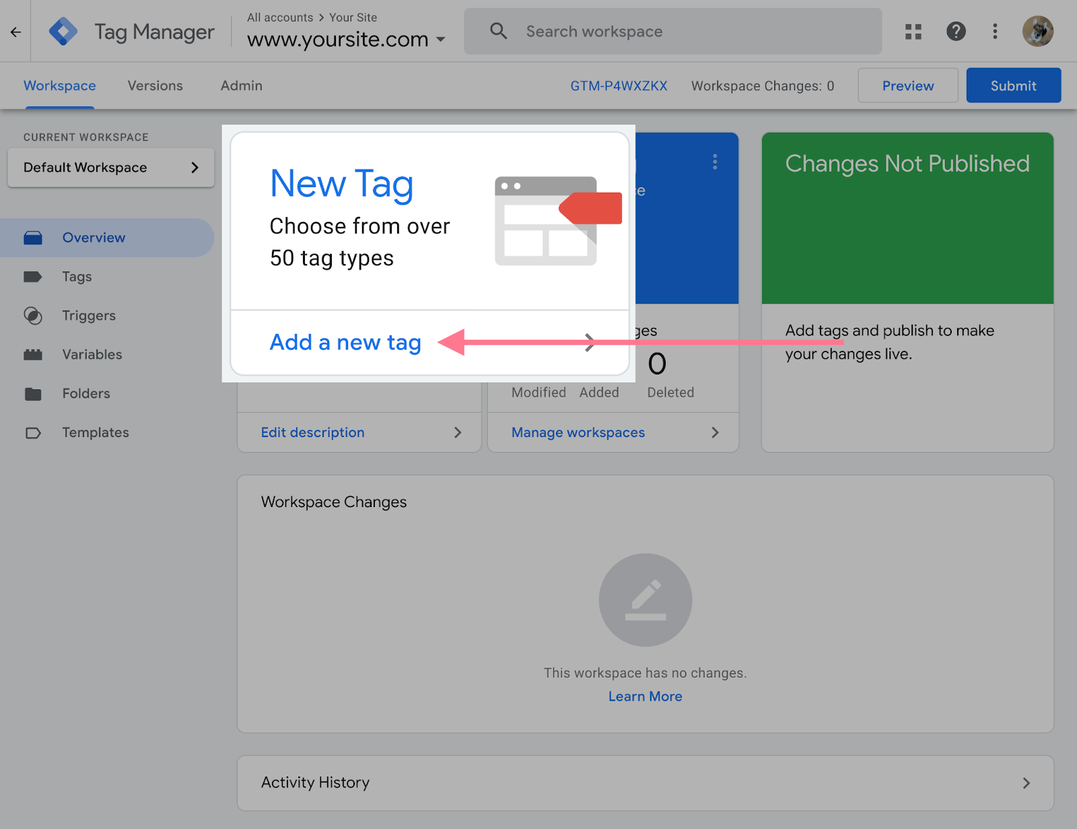Switch to the Versions tab

click(155, 86)
